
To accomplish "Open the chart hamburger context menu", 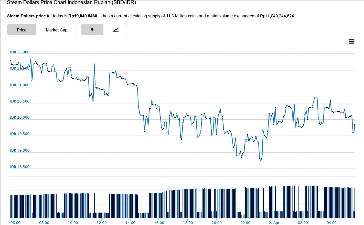I will [351, 42].
